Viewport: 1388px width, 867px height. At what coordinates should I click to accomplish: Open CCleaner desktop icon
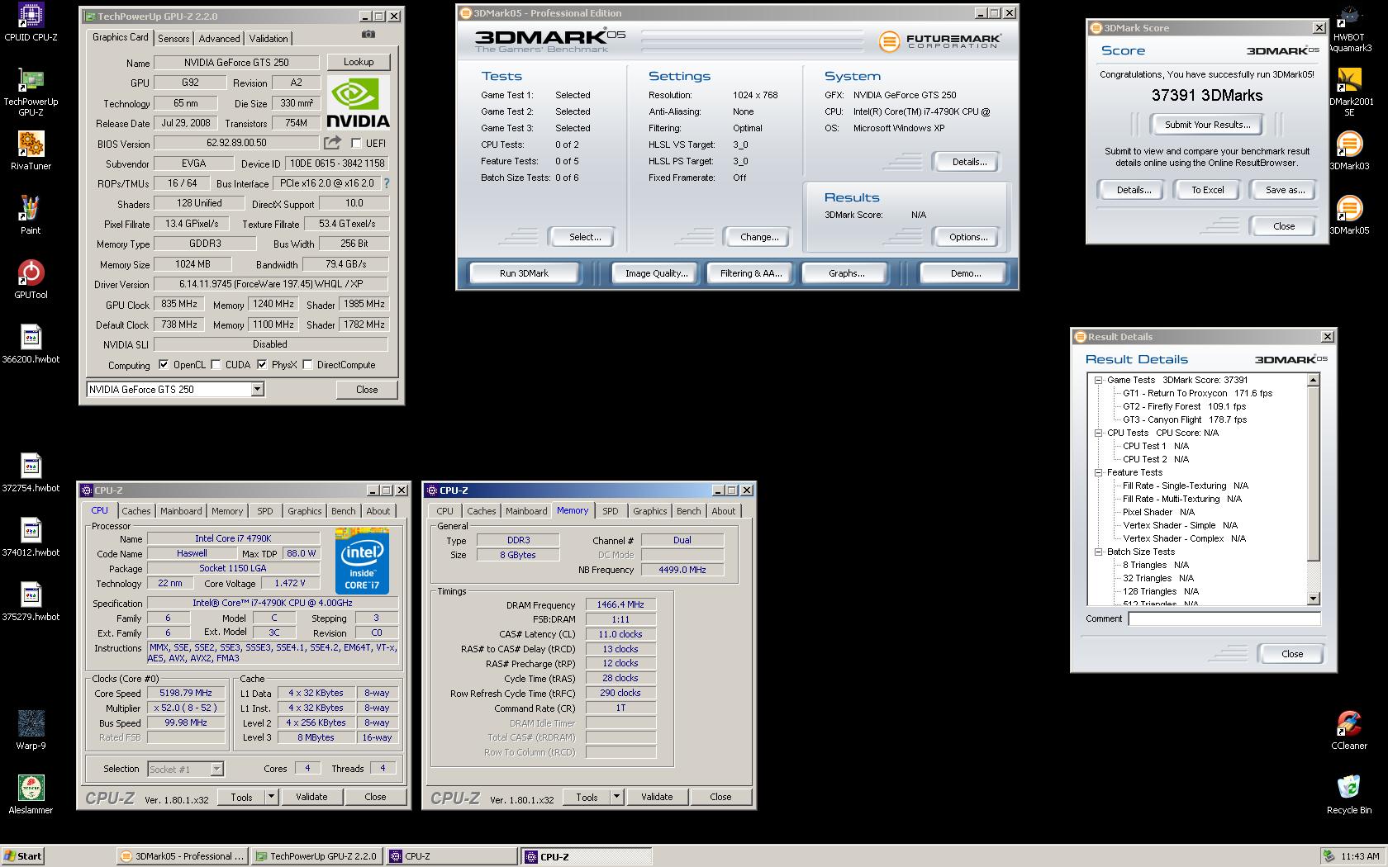click(x=1349, y=730)
